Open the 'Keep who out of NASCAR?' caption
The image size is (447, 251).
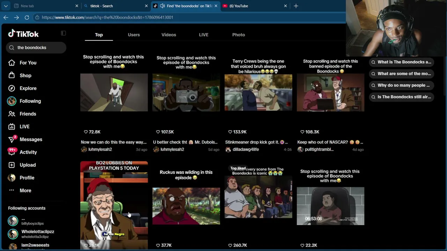pos(330,142)
